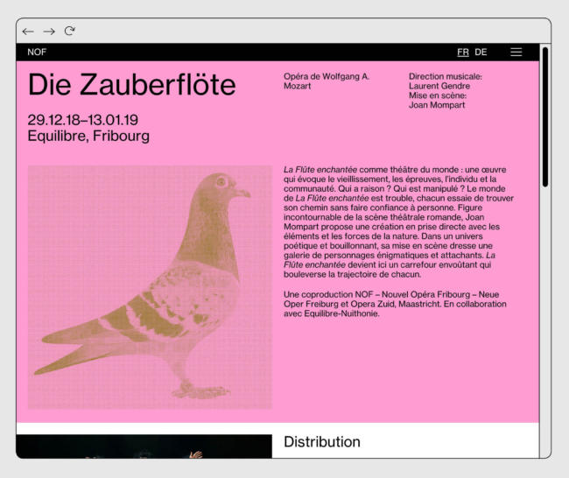This screenshot has height=478, width=569.
Task: Click the browser forward arrow
Action: (x=49, y=32)
